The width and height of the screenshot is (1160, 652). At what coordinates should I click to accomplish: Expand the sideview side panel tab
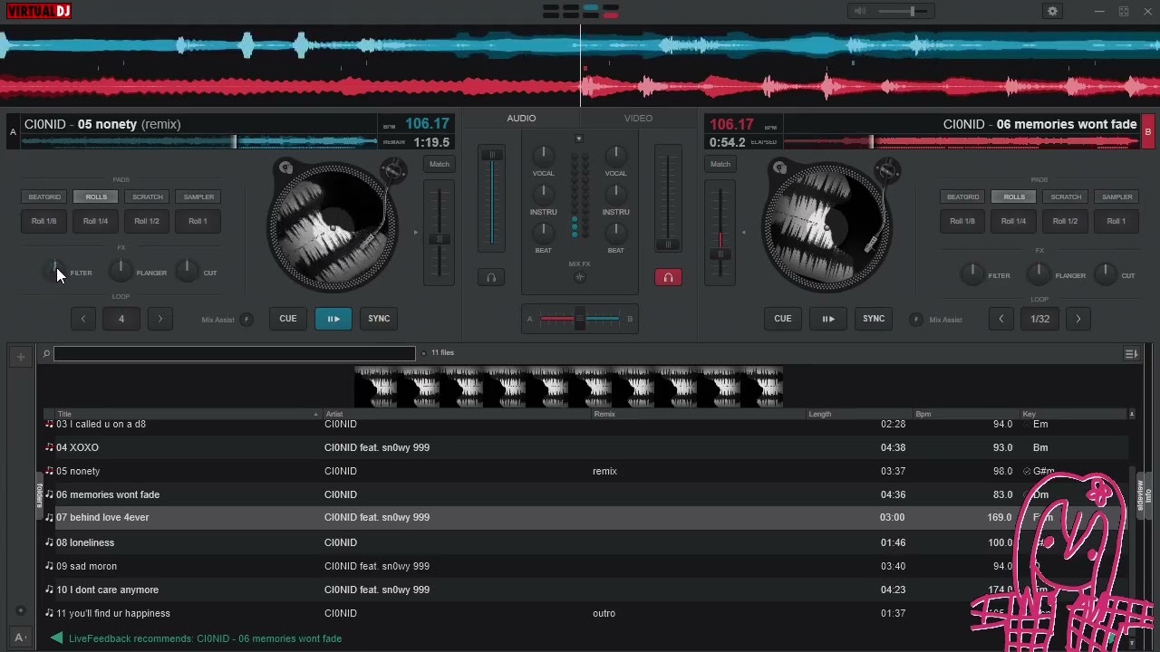click(1139, 495)
